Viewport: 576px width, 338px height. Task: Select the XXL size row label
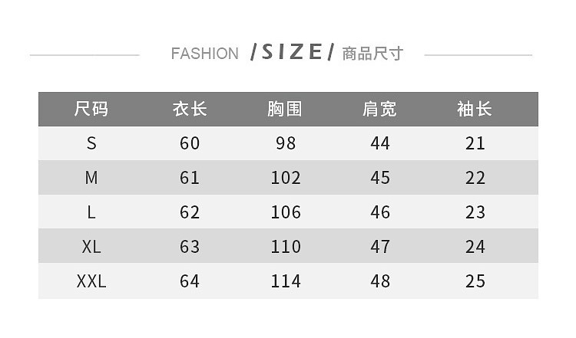tap(91, 281)
